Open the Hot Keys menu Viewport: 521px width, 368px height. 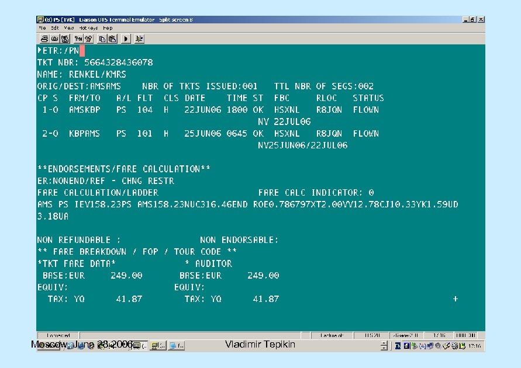(x=88, y=28)
